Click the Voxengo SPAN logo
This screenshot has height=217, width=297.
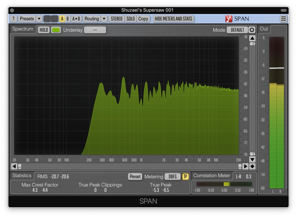click(x=237, y=19)
